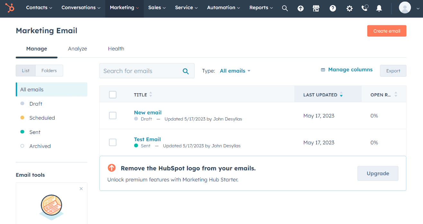Expand the Reports menu
The width and height of the screenshot is (423, 224).
(261, 7)
